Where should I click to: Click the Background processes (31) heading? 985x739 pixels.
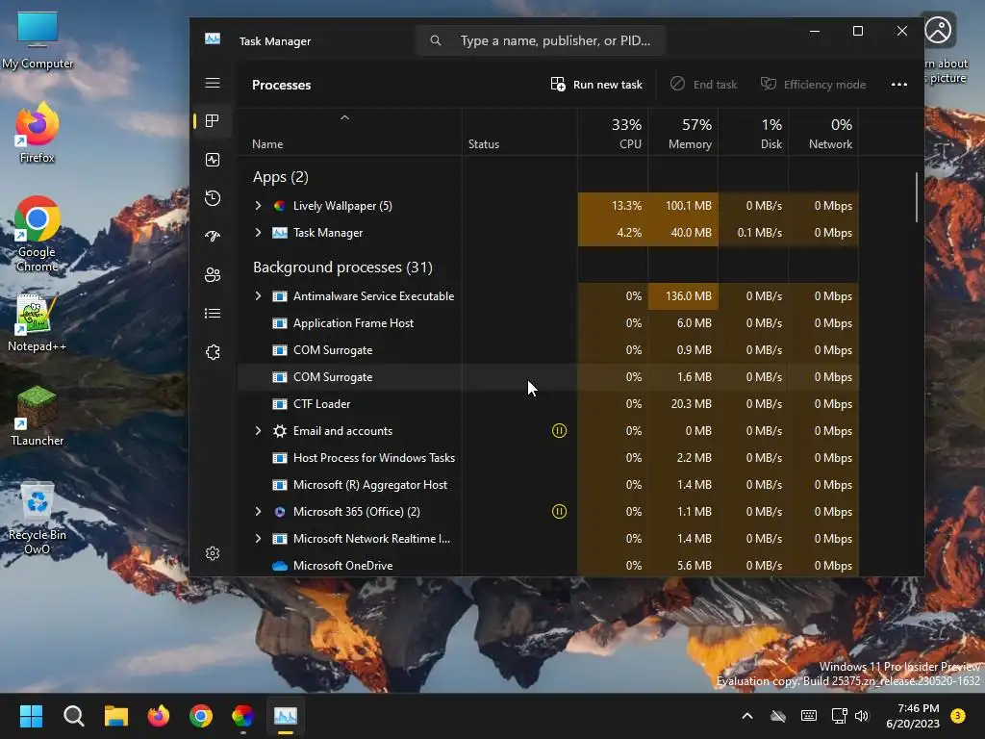(x=342, y=268)
